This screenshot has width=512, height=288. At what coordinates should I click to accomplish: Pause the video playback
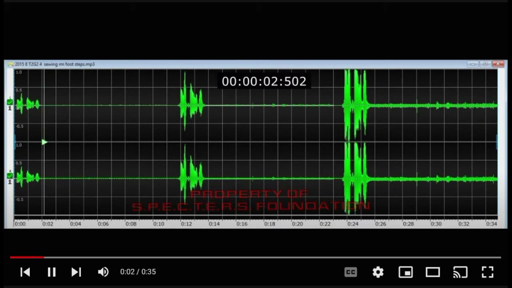(52, 272)
